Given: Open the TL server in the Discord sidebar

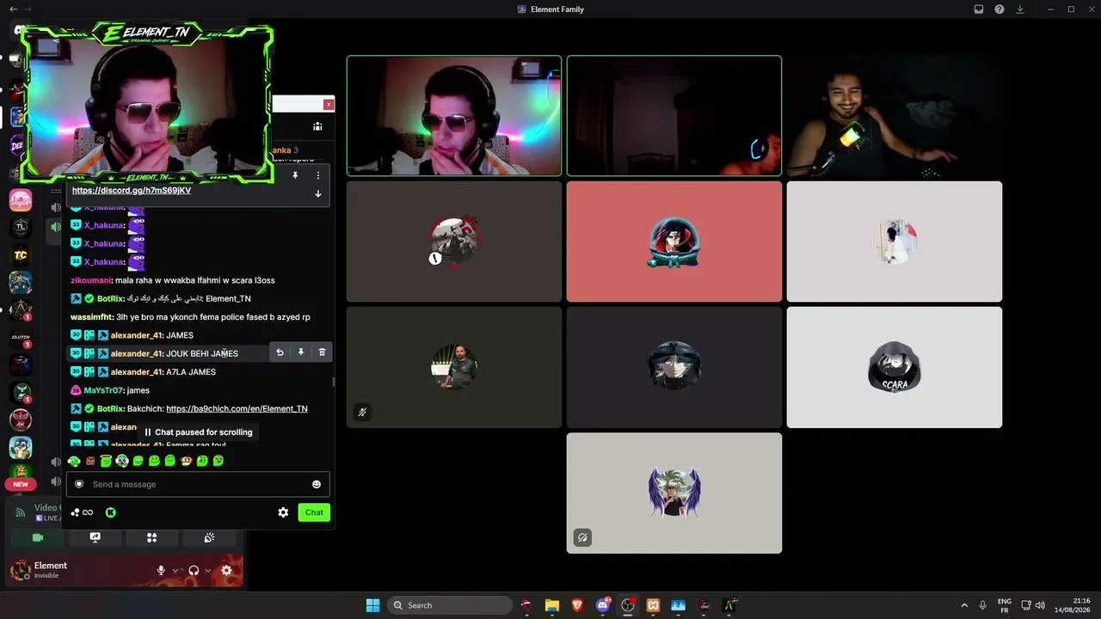Looking at the screenshot, I should click(x=21, y=228).
